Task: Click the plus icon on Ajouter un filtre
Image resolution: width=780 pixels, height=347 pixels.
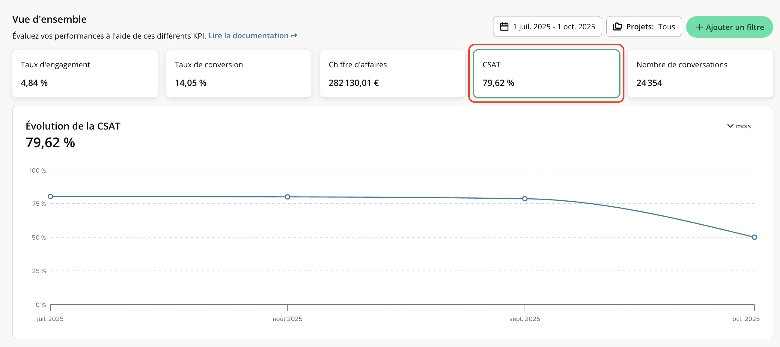Action: [699, 27]
